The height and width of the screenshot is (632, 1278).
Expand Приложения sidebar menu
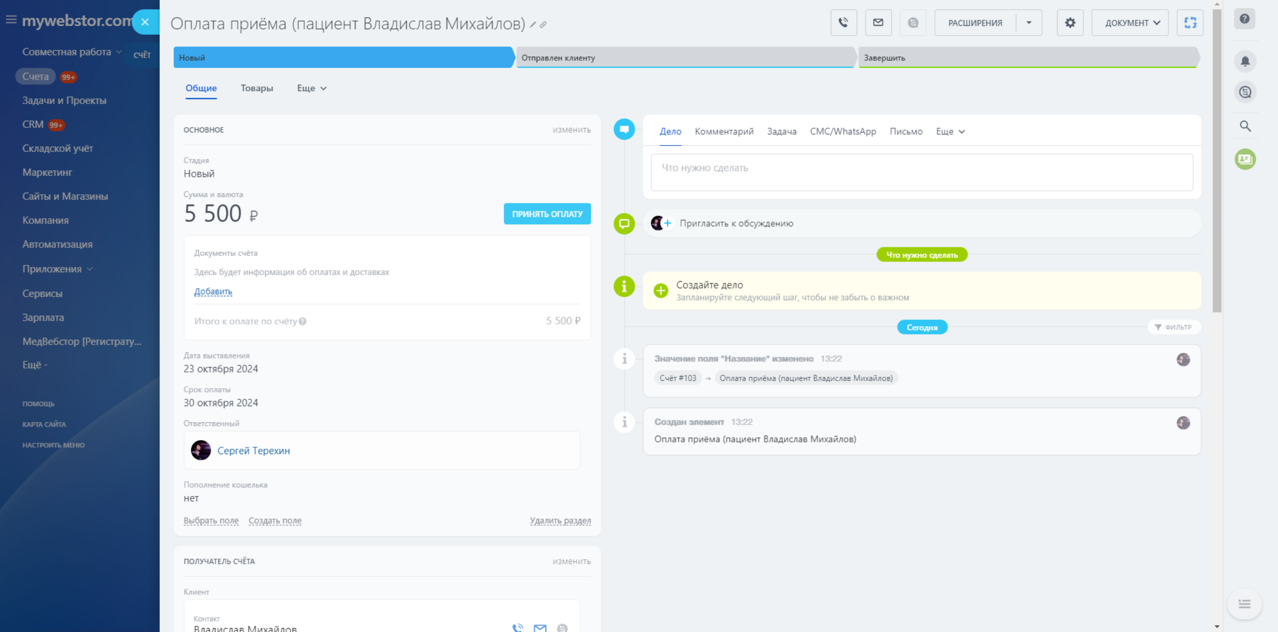58,269
